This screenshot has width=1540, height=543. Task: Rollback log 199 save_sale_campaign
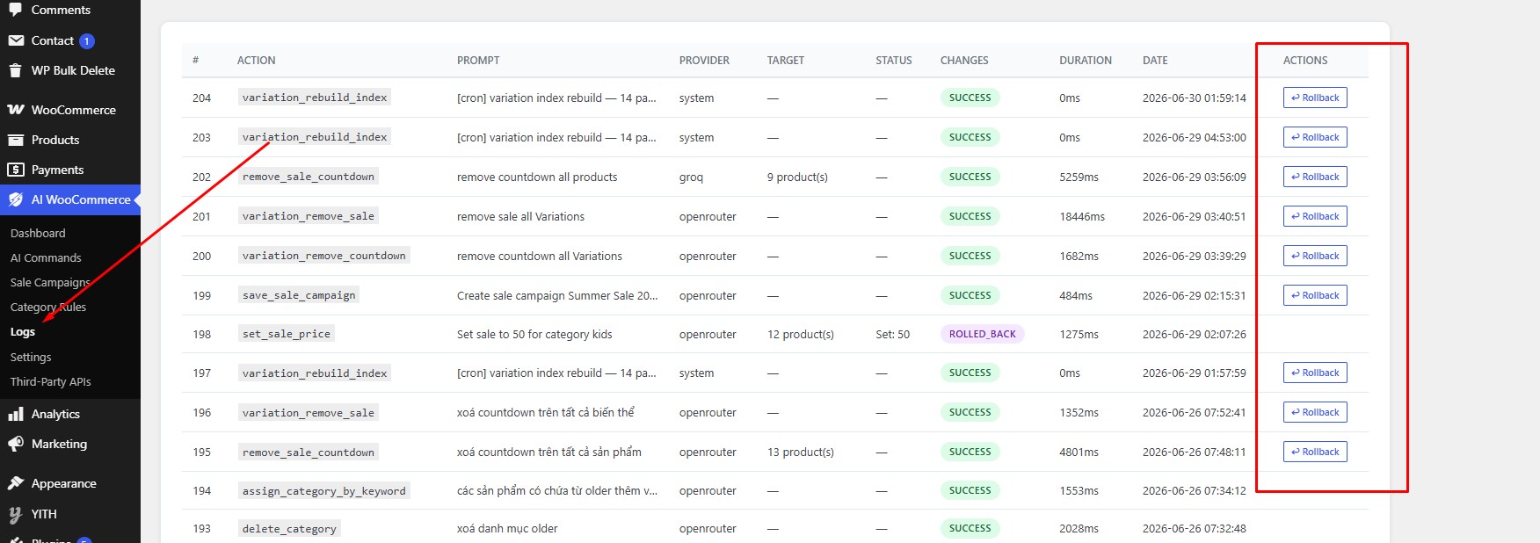coord(1315,295)
